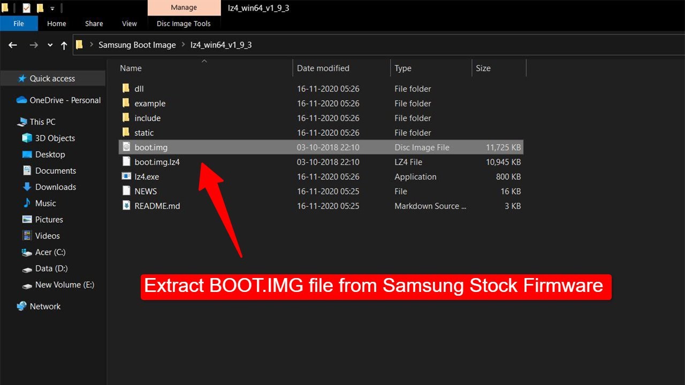685x385 pixels.
Task: Click the OneDrive cloud icon
Action: click(x=21, y=100)
